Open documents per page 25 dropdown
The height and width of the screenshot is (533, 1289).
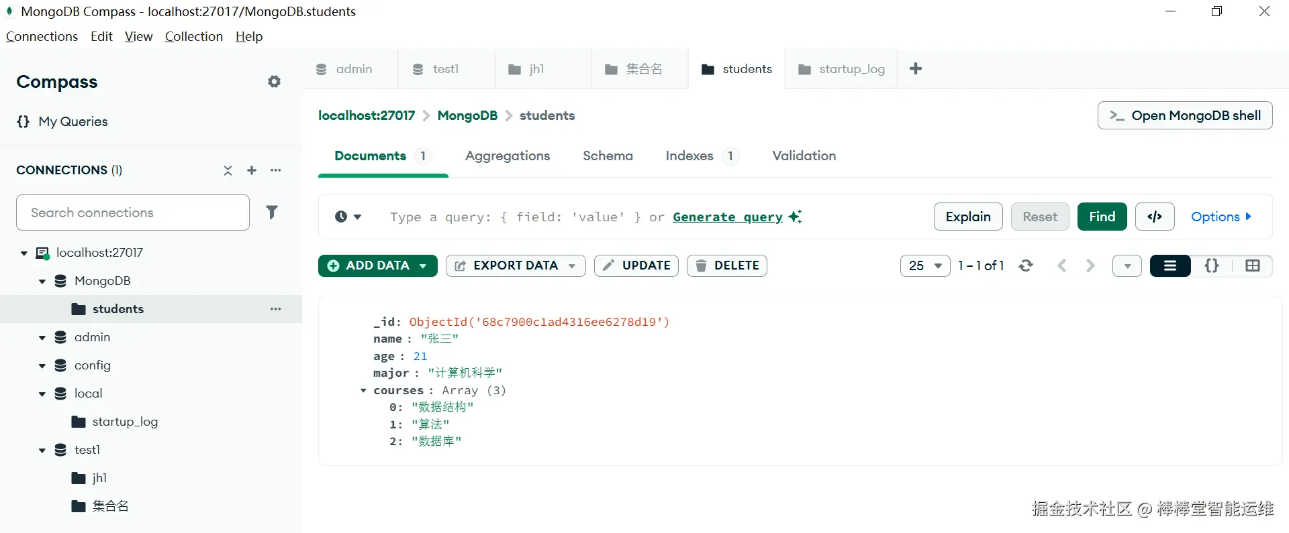(x=925, y=265)
